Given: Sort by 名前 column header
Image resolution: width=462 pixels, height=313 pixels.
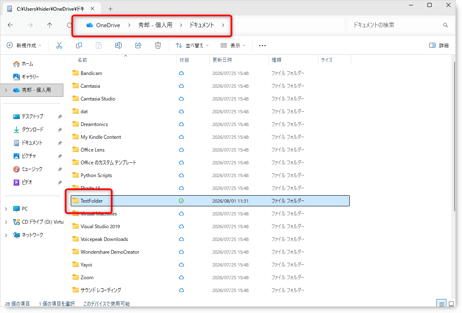Looking at the screenshot, I should pyautogui.click(x=83, y=60).
